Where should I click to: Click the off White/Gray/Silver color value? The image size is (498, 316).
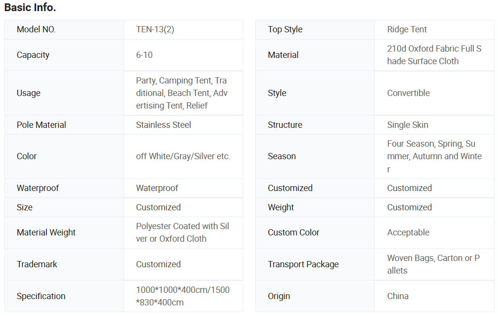183,156
